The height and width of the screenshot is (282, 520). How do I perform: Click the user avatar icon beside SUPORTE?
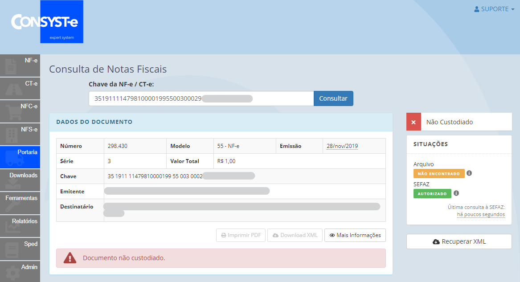click(477, 9)
